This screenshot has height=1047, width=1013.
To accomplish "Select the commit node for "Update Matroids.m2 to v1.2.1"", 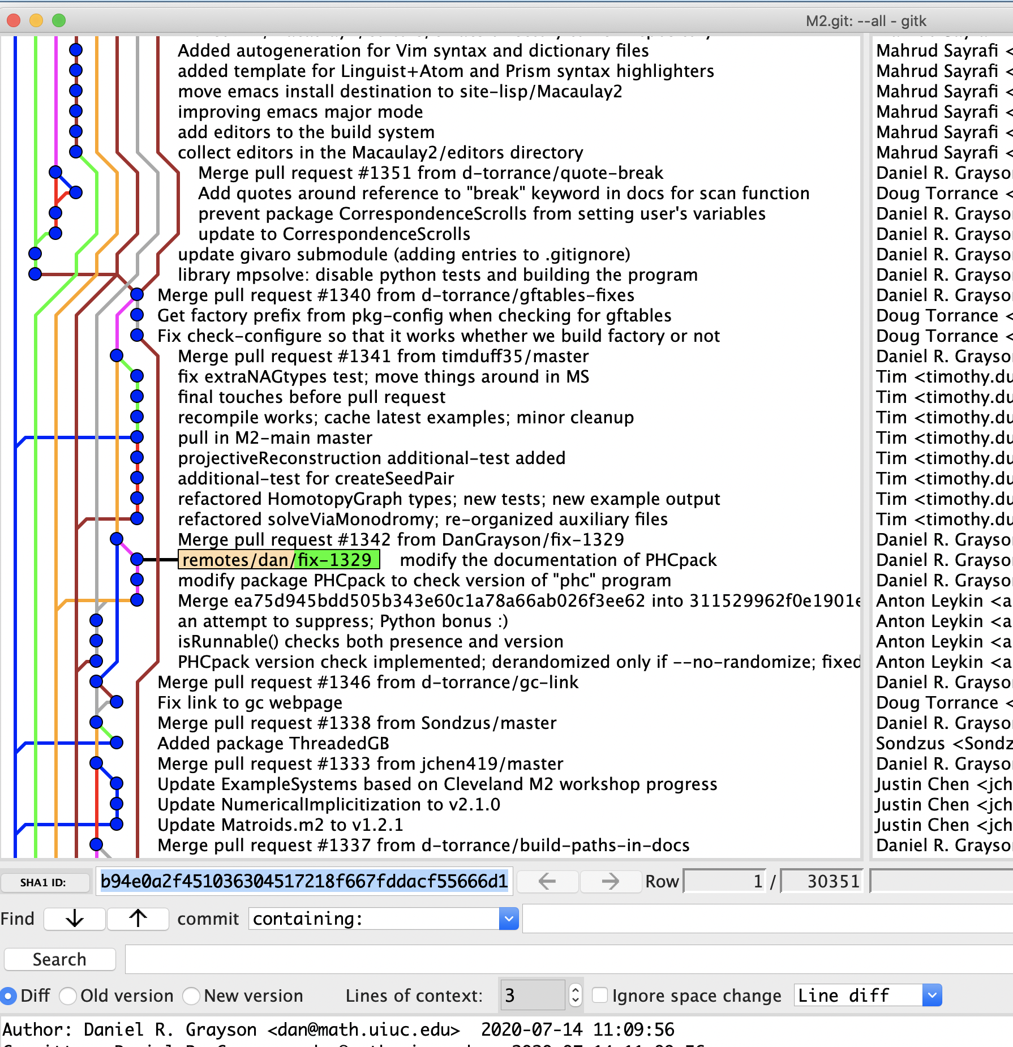I will click(x=117, y=825).
